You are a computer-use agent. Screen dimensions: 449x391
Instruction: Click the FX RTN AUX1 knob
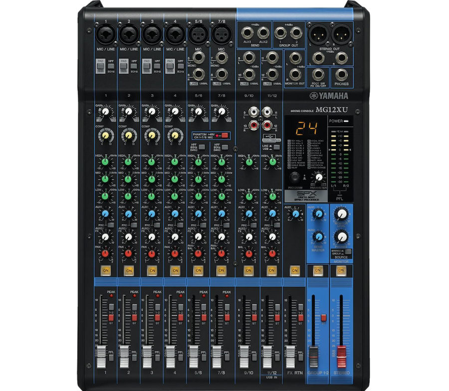[295, 214]
